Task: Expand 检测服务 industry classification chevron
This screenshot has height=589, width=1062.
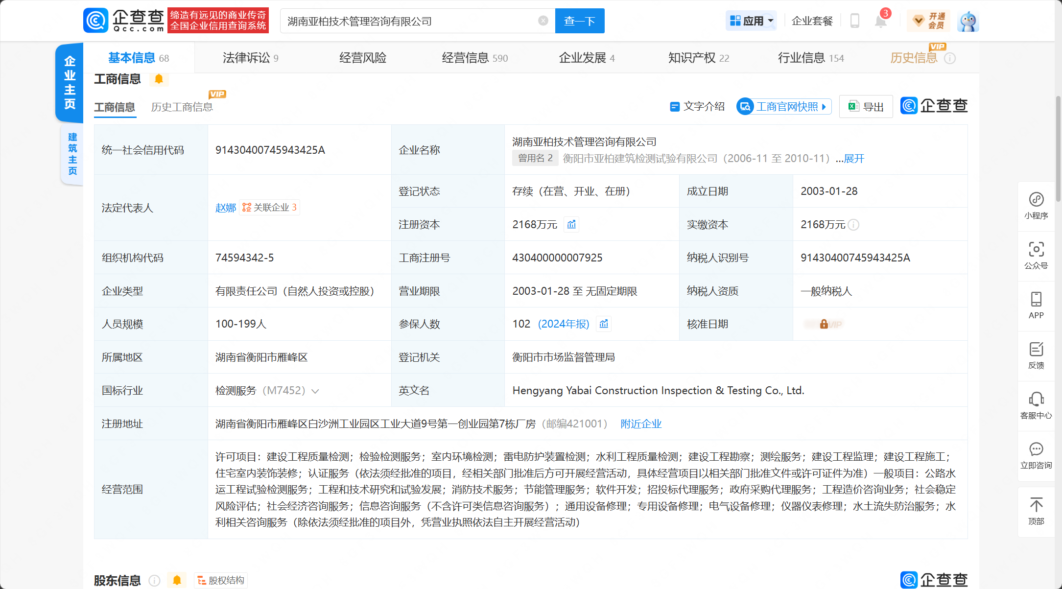Action: tap(315, 391)
